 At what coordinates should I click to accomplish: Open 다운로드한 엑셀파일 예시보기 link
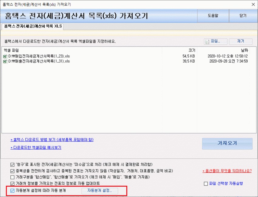[36, 148]
